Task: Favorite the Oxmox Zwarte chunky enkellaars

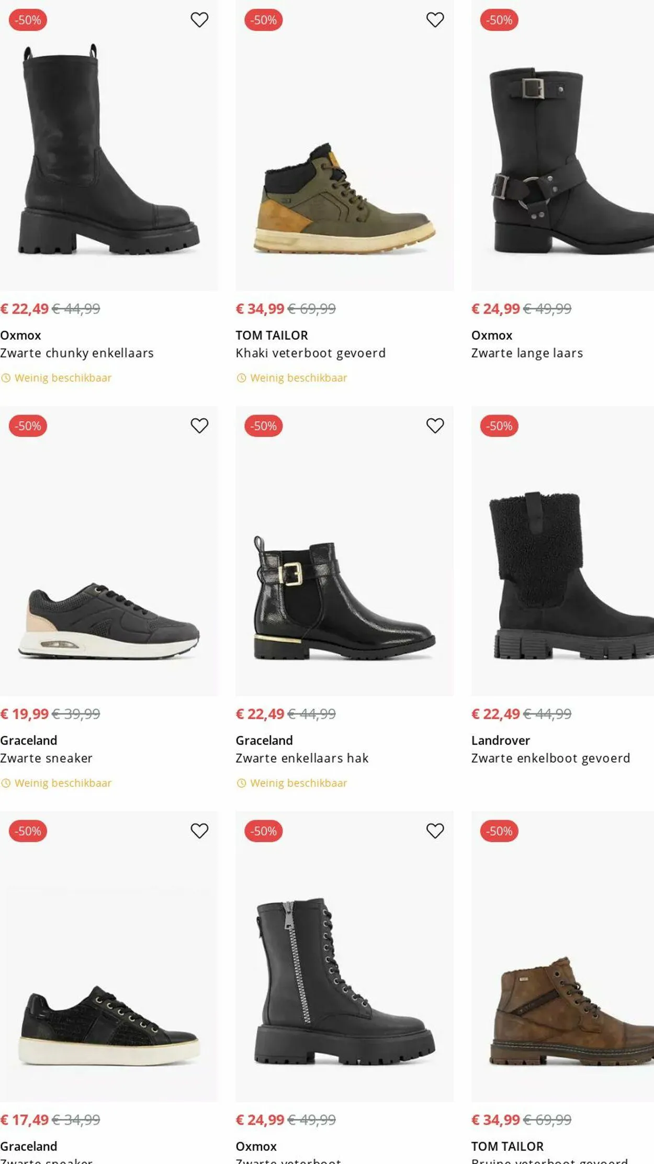Action: tap(199, 20)
